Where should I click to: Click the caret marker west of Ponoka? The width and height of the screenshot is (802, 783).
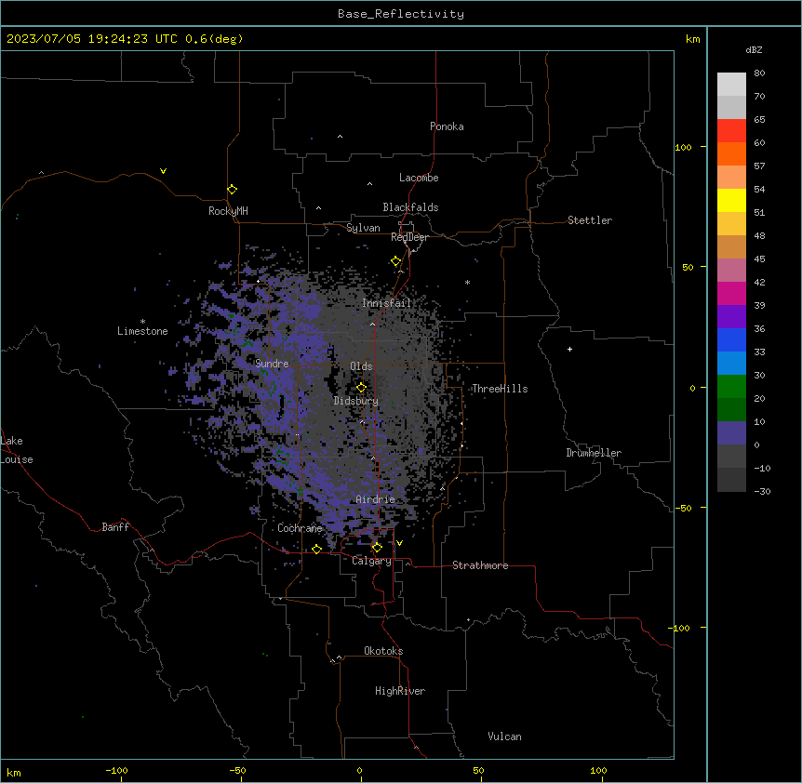[x=340, y=137]
